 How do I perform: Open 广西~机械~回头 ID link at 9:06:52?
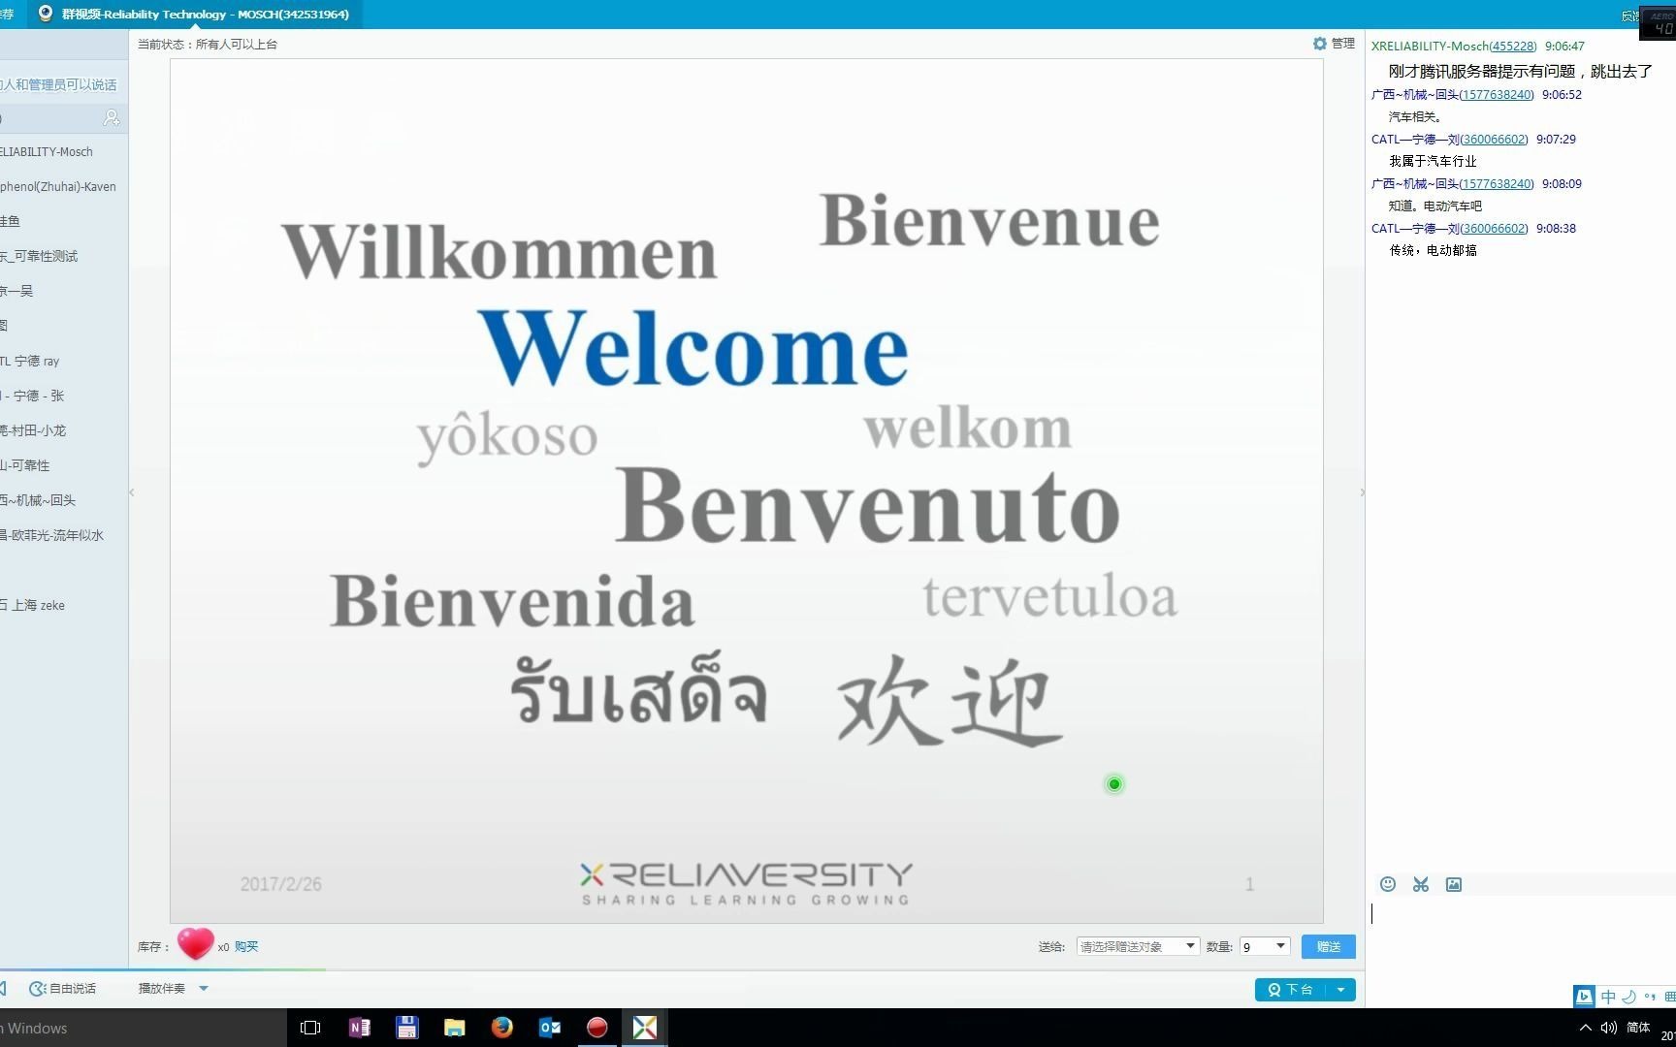point(1498,94)
